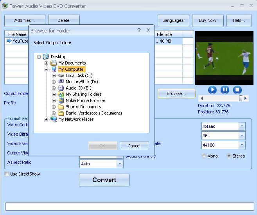Click the question mark help icon in dialog

(139, 30)
